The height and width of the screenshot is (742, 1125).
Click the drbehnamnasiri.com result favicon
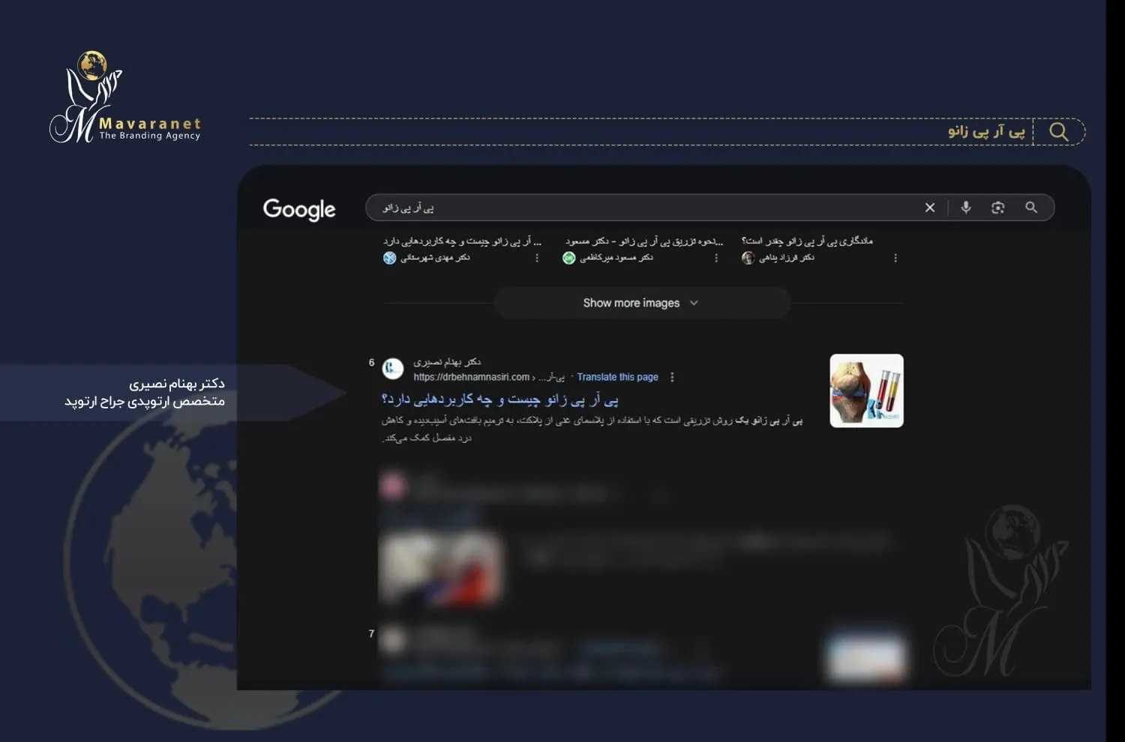click(393, 369)
